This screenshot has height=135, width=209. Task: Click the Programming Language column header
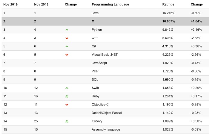[110, 4]
